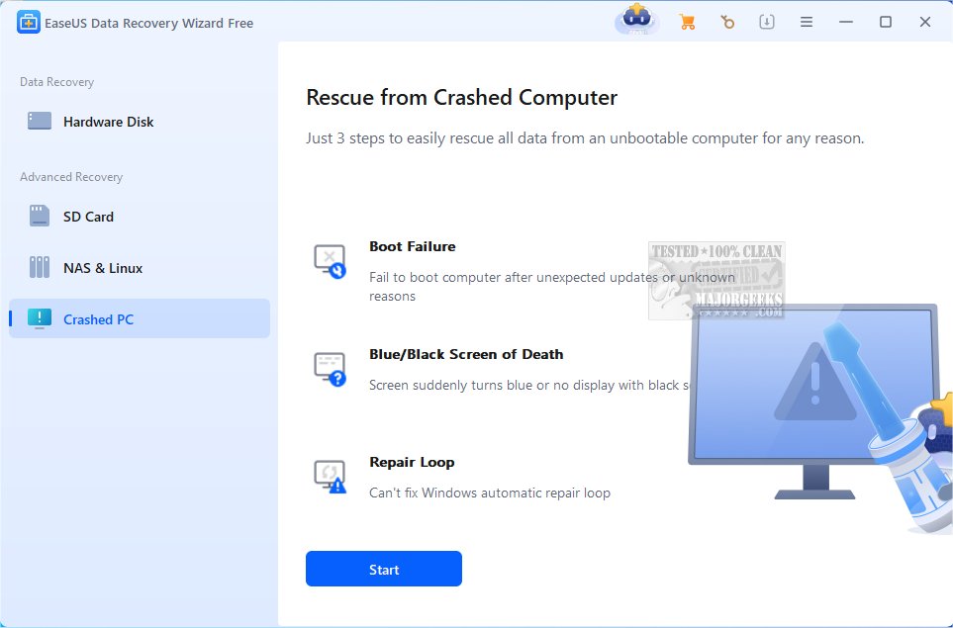Open the hamburger menu
The height and width of the screenshot is (628, 953).
coord(806,23)
